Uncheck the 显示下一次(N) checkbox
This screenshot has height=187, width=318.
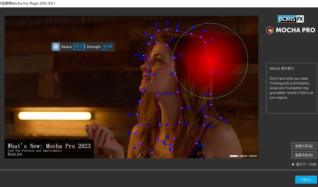(x=293, y=164)
